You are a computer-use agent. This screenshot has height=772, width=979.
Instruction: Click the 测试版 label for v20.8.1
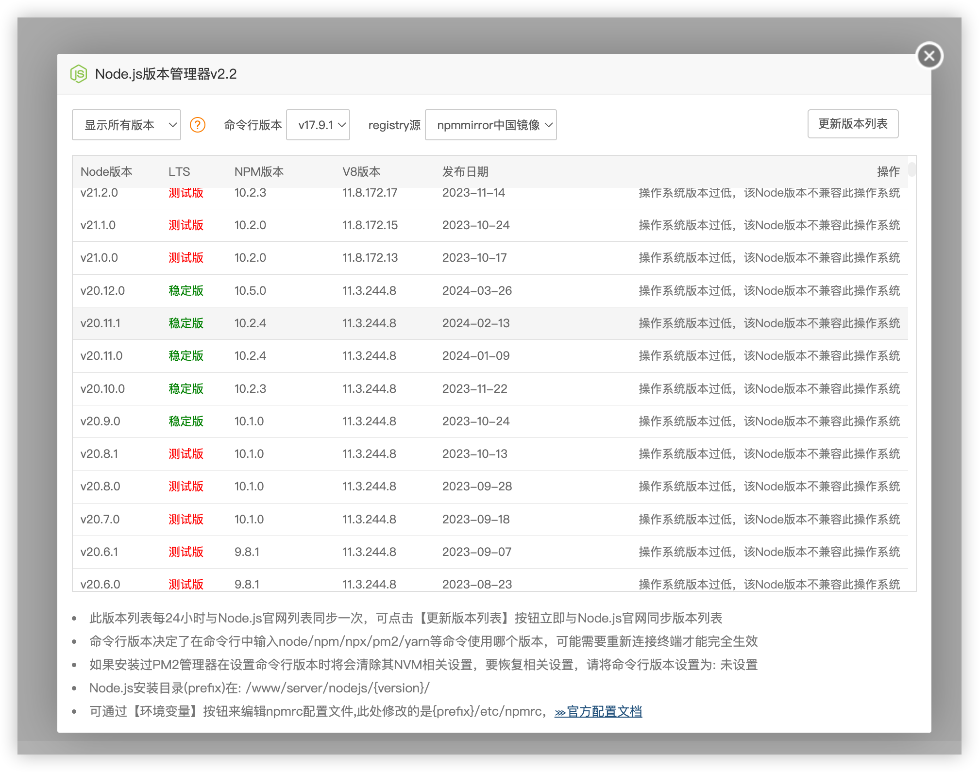click(186, 454)
